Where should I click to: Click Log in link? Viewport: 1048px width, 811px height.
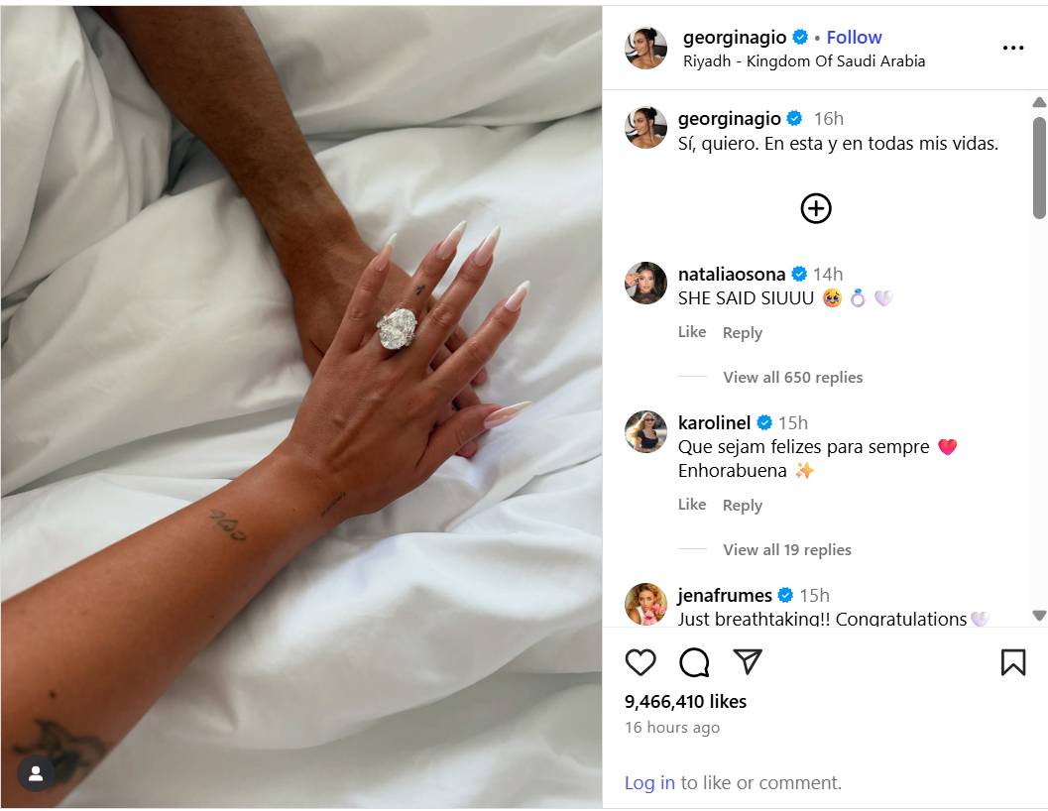point(649,783)
